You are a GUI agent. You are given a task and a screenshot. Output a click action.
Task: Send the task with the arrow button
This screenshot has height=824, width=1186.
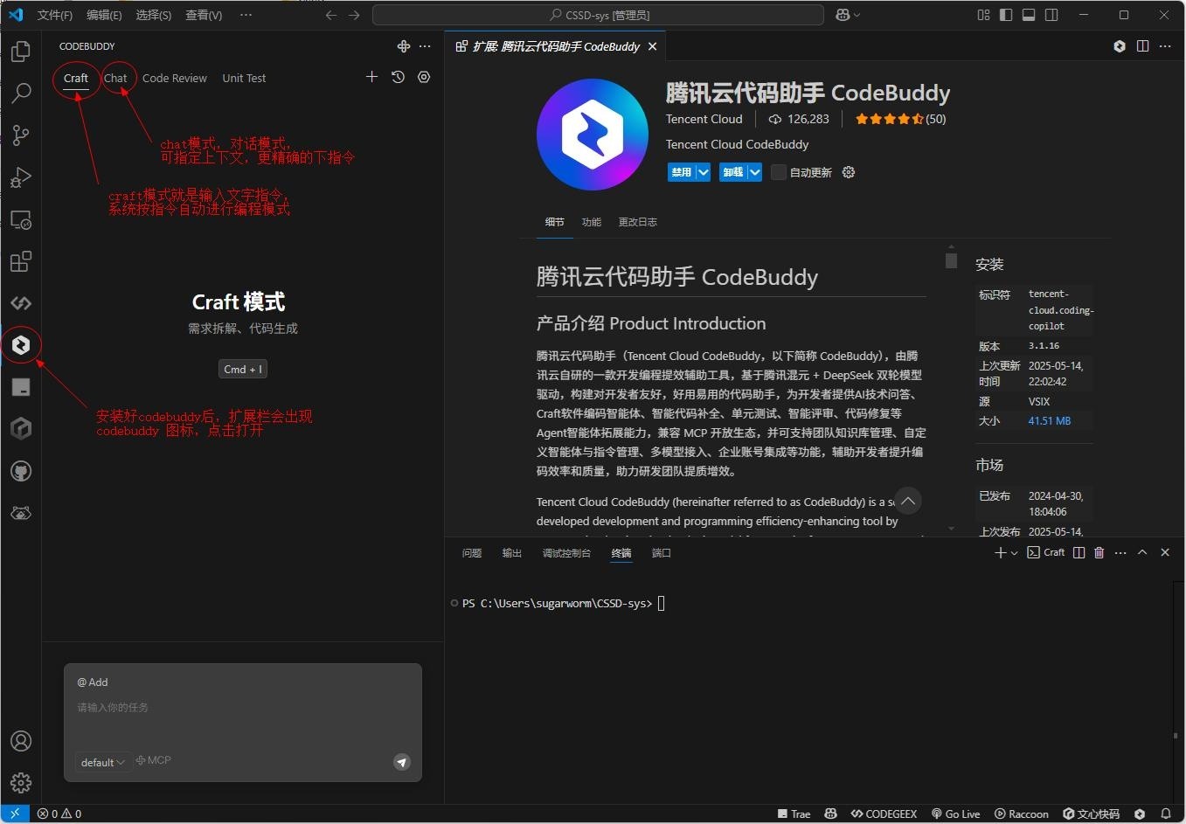point(401,762)
